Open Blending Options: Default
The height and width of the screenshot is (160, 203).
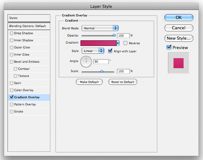(29, 26)
